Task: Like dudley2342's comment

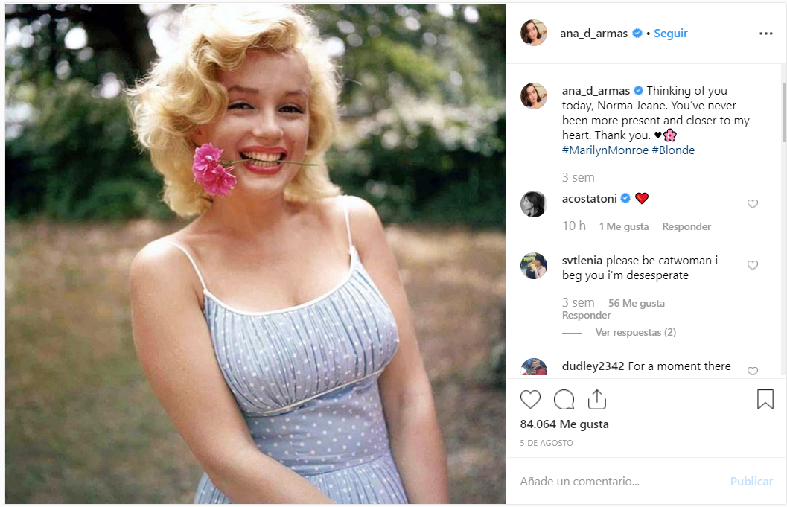Action: 752,371
